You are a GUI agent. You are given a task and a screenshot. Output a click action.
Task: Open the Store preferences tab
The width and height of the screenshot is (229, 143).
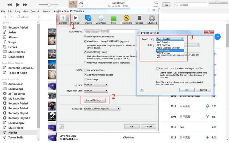[114, 20]
